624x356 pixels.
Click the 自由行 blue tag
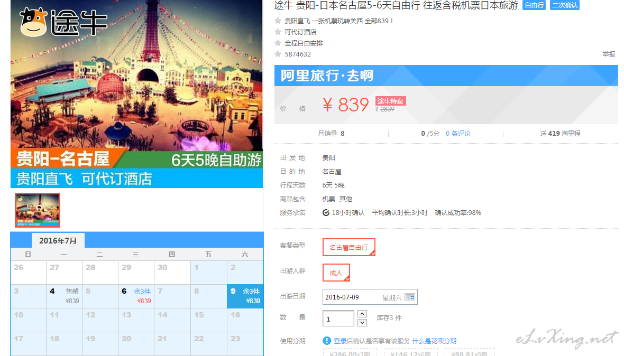[x=534, y=5]
